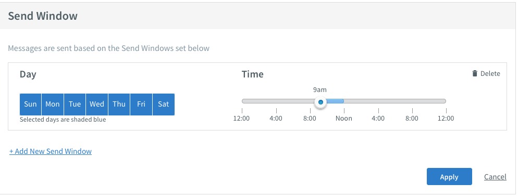This screenshot has width=518, height=196.
Task: Click slider track above first 4:00 tick
Action: point(276,101)
